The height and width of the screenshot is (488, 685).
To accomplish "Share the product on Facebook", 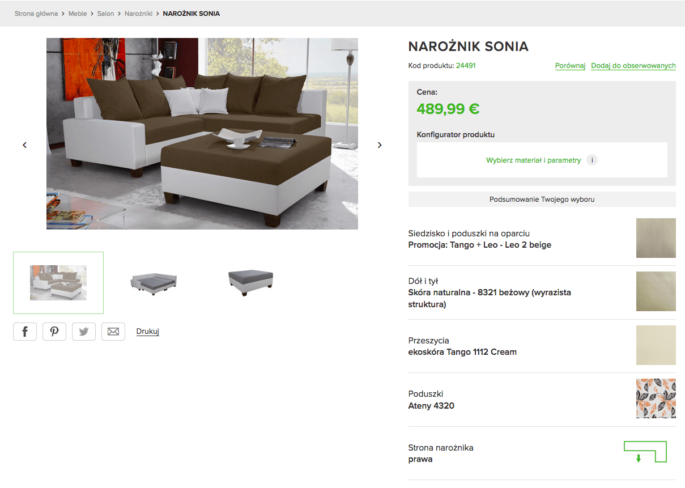I will click(x=25, y=332).
